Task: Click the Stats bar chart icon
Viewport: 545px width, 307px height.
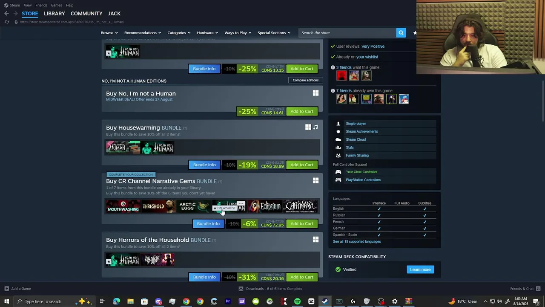Action: click(338, 148)
